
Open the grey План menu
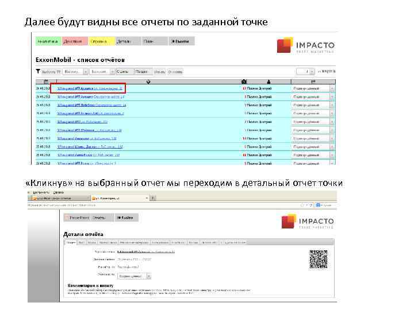pyautogui.click(x=155, y=41)
